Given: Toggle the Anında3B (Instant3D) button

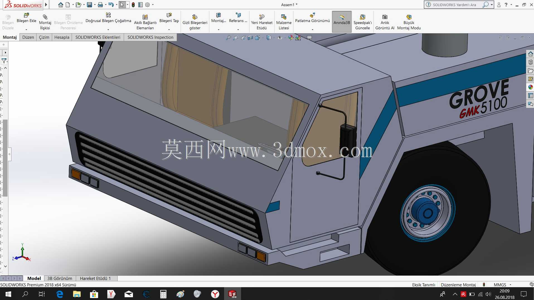Looking at the screenshot, I should click(x=342, y=22).
